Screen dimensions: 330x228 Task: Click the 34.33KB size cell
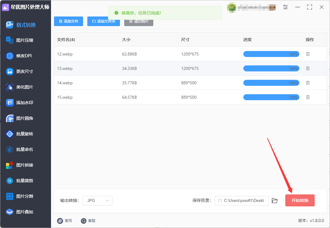coord(129,68)
